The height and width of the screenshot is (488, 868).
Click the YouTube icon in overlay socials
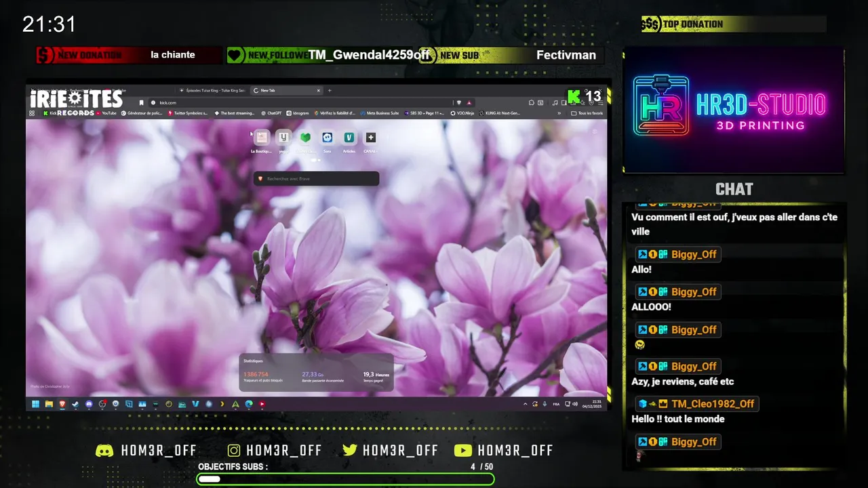462,451
